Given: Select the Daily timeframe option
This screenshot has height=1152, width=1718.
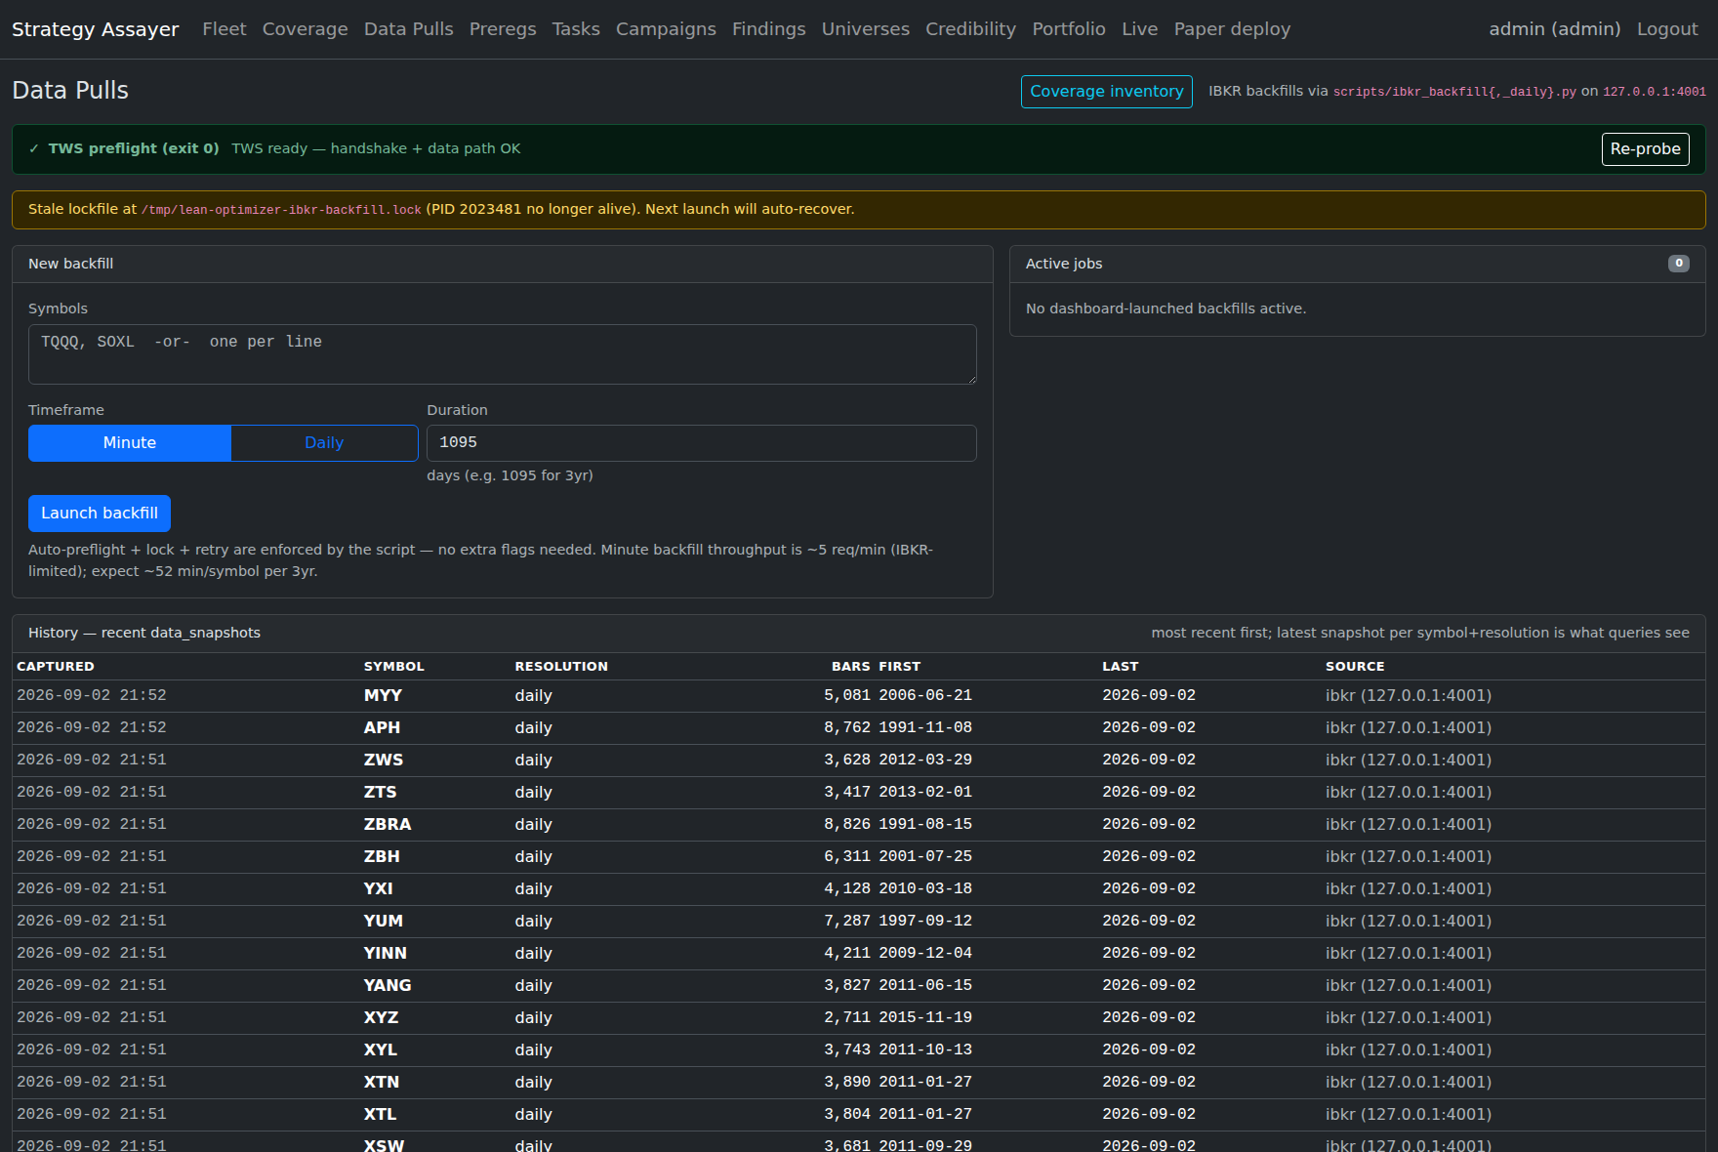Looking at the screenshot, I should click(324, 443).
